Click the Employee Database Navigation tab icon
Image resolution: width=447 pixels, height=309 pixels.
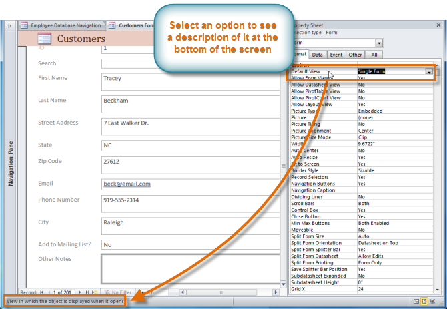tap(24, 25)
